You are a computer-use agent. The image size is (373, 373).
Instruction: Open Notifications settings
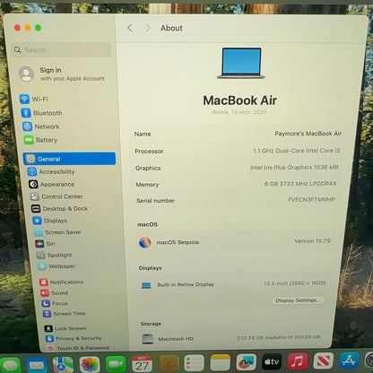tap(62, 282)
